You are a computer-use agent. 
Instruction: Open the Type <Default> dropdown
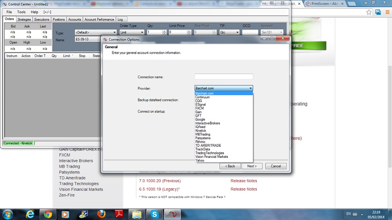point(96,32)
